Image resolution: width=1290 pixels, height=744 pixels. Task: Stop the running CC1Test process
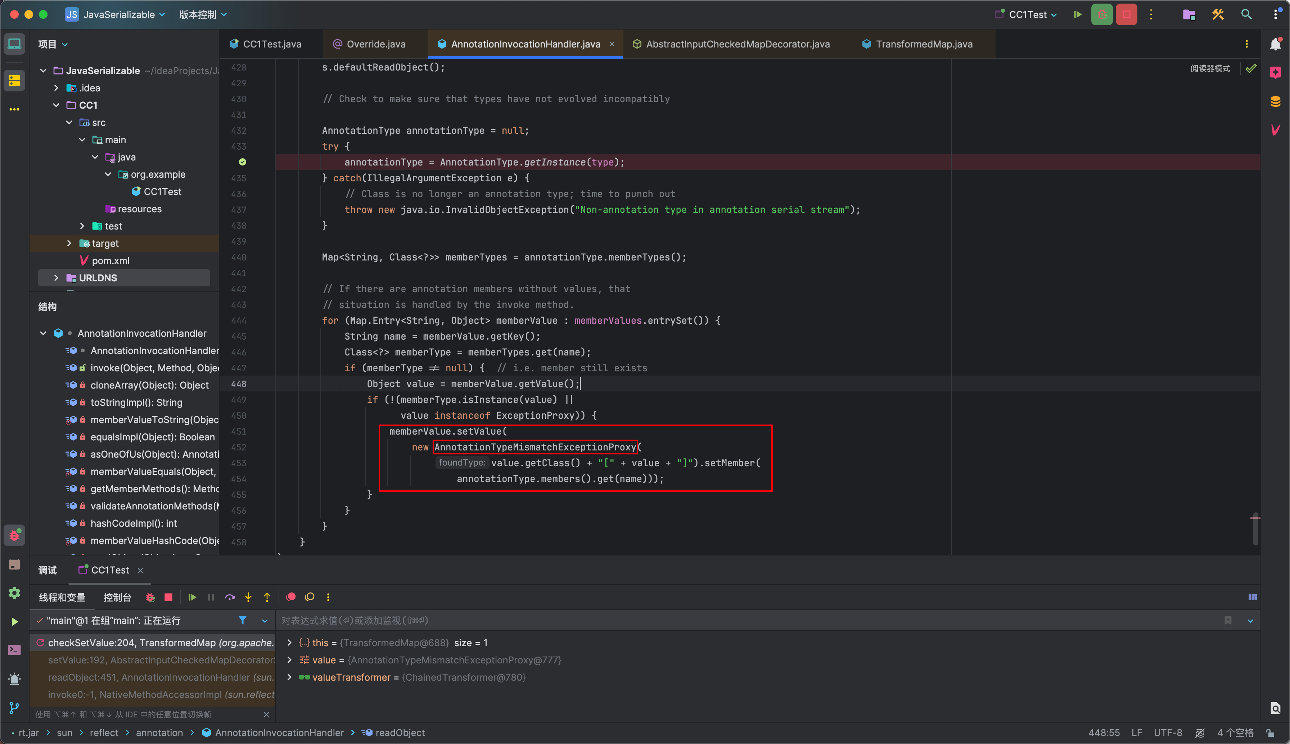click(x=1127, y=14)
